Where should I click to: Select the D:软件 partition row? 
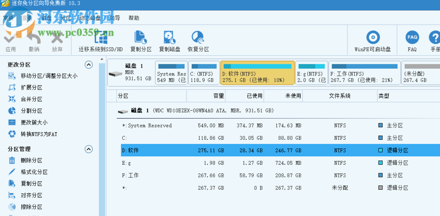click(x=280, y=151)
